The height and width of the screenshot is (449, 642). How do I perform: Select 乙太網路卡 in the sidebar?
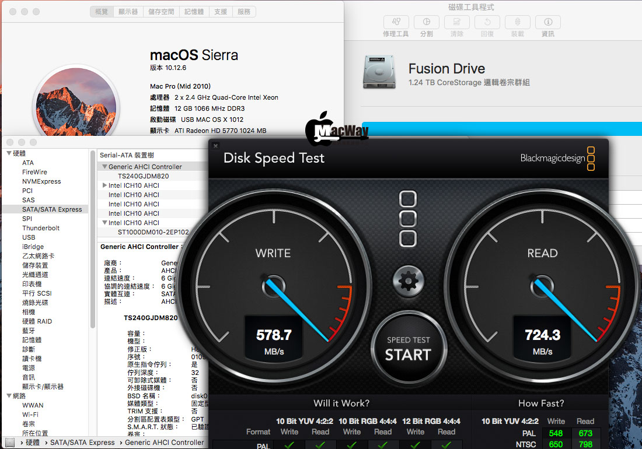38,256
